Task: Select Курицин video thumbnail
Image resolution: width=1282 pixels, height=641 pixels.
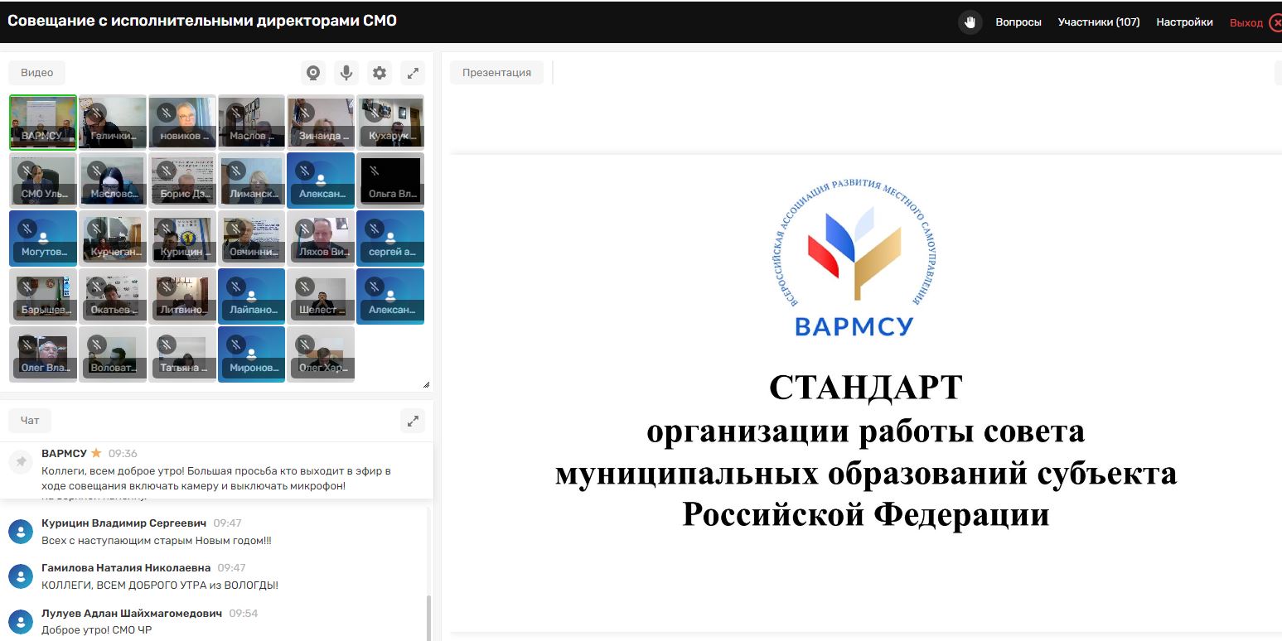Action: 181,238
